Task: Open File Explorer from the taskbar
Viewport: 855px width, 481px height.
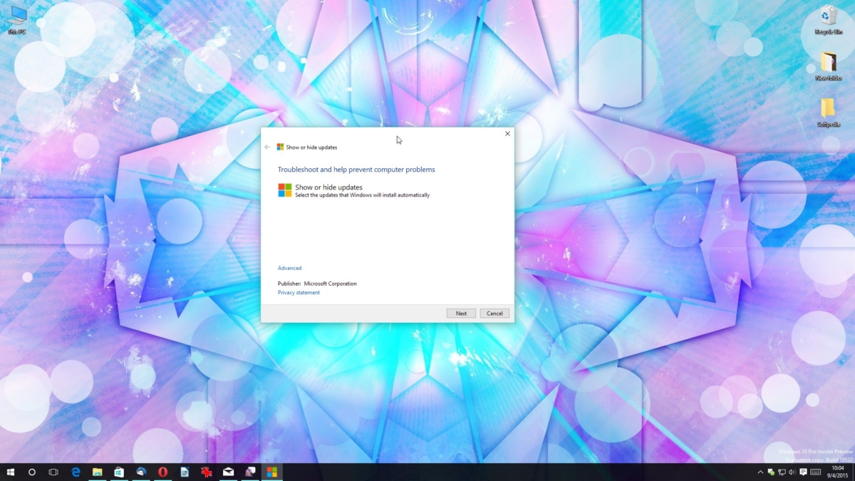Action: 96,471
